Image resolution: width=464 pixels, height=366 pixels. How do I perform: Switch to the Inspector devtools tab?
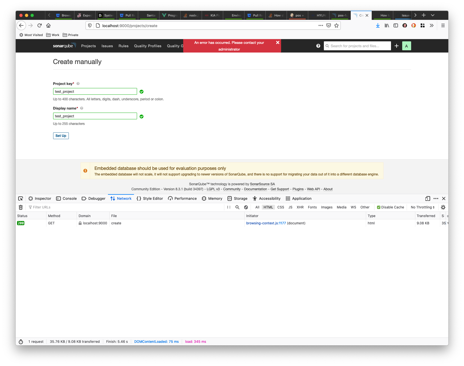click(40, 198)
